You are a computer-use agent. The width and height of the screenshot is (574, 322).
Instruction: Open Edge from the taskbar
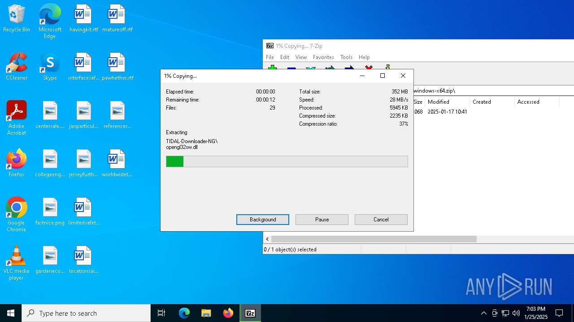(184, 313)
